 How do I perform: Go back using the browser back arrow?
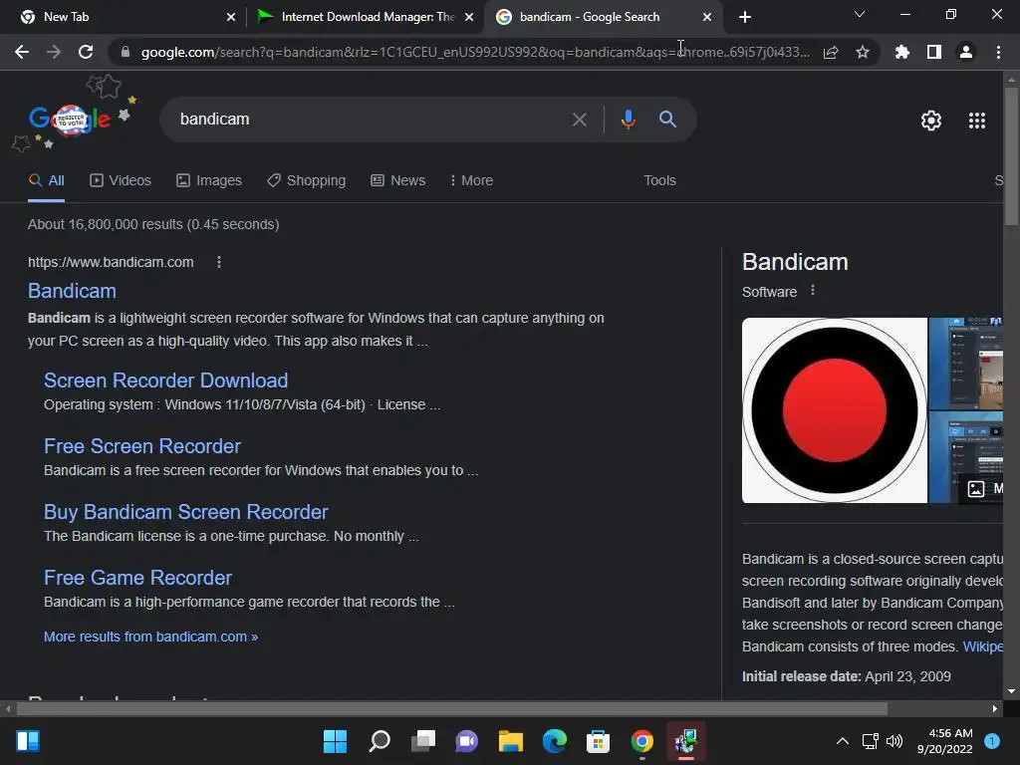coord(22,52)
